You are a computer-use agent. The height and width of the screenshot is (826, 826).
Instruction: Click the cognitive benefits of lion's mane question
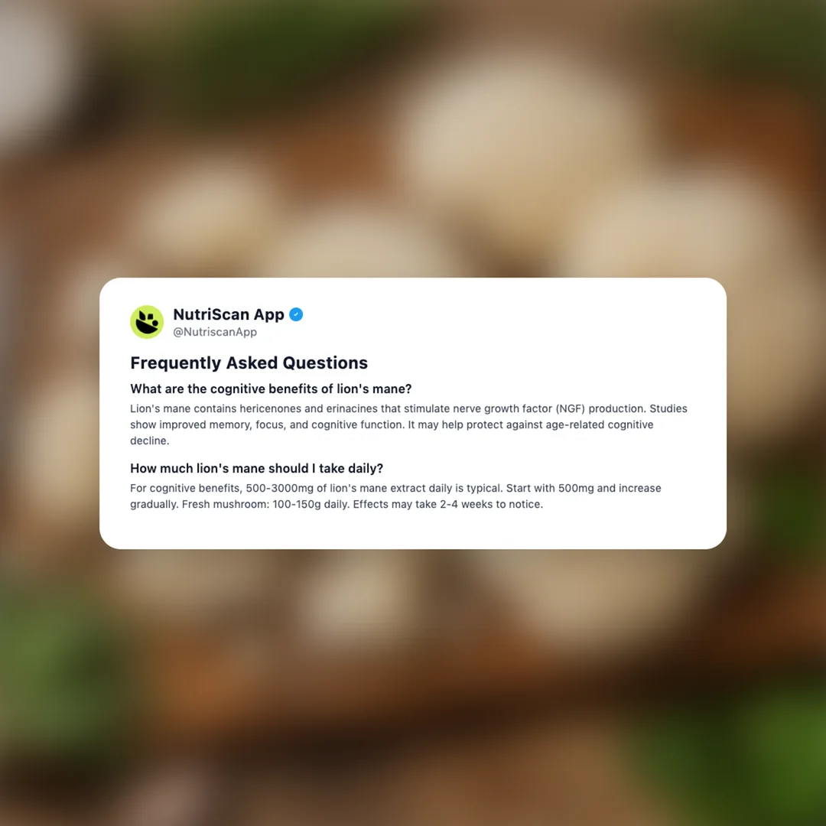(x=271, y=389)
